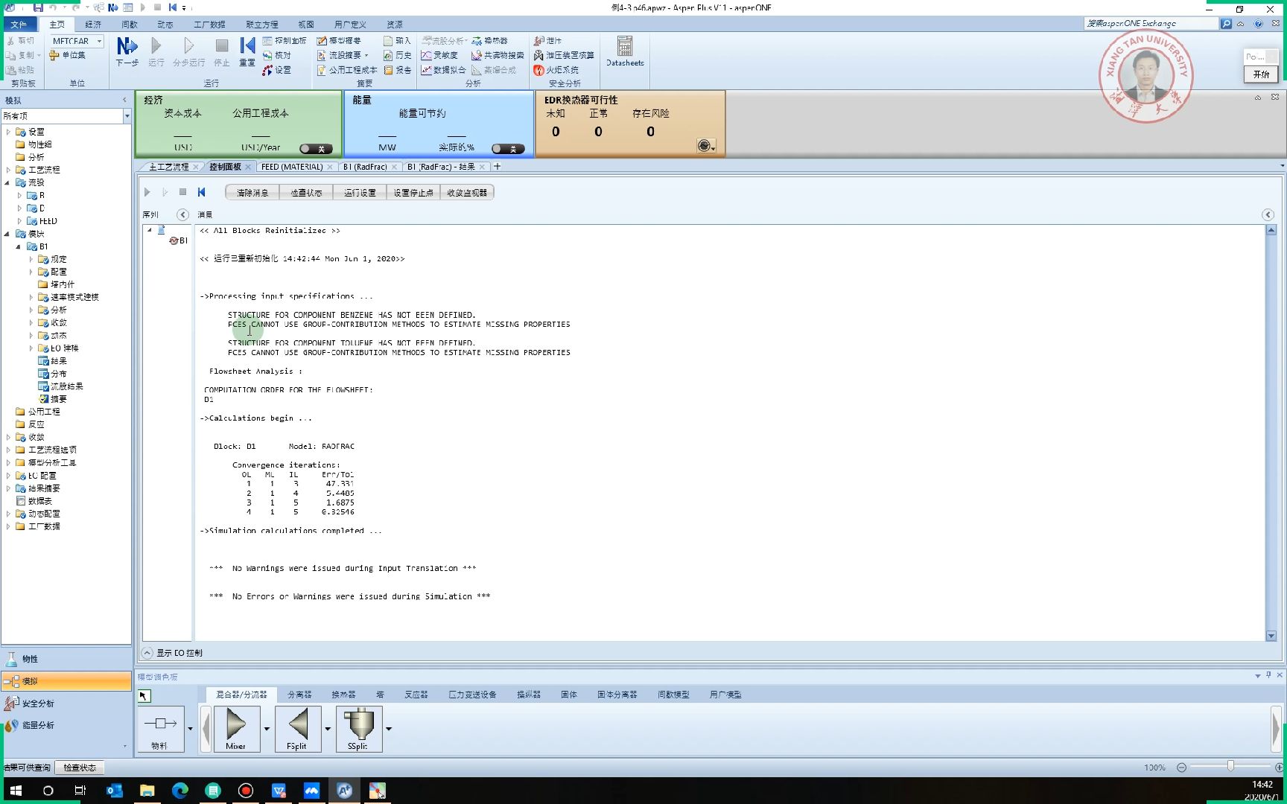Toggle the 能量 energy analysis switch

tap(508, 149)
